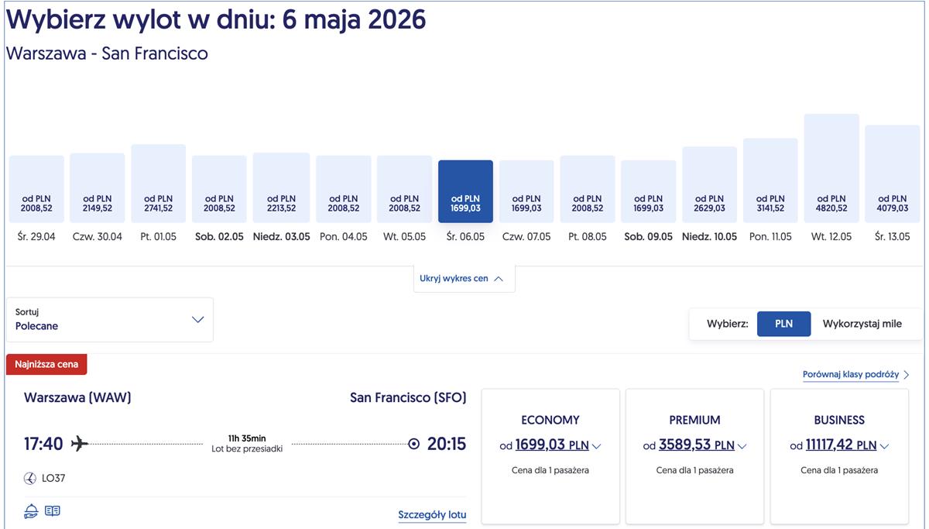This screenshot has width=929, height=529.
Task: Click highlighted Śr. 06.05 price bar
Action: [465, 191]
